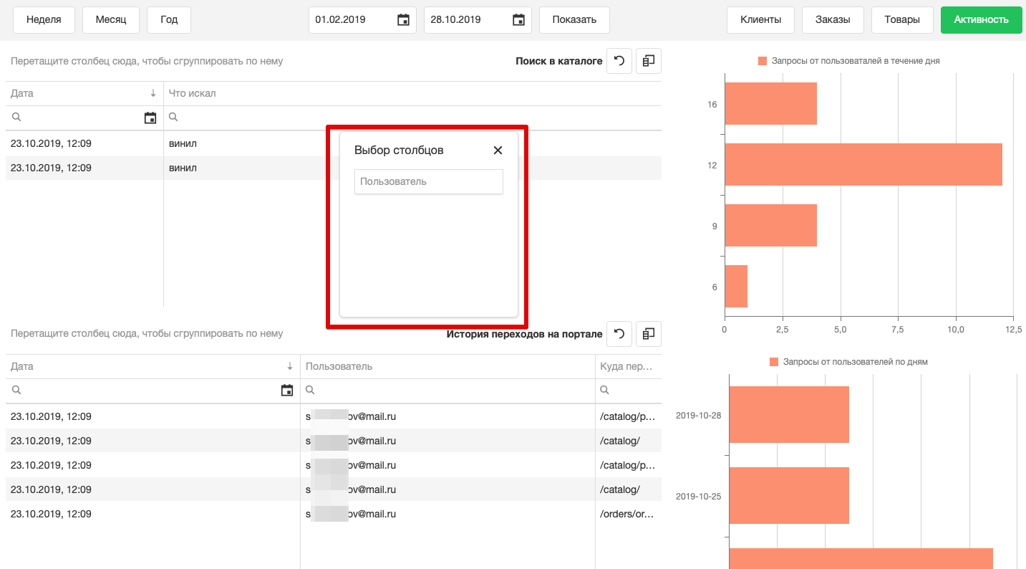The height and width of the screenshot is (569, 1026).
Task: Reset catalog search grid with undo icon
Action: tap(619, 62)
